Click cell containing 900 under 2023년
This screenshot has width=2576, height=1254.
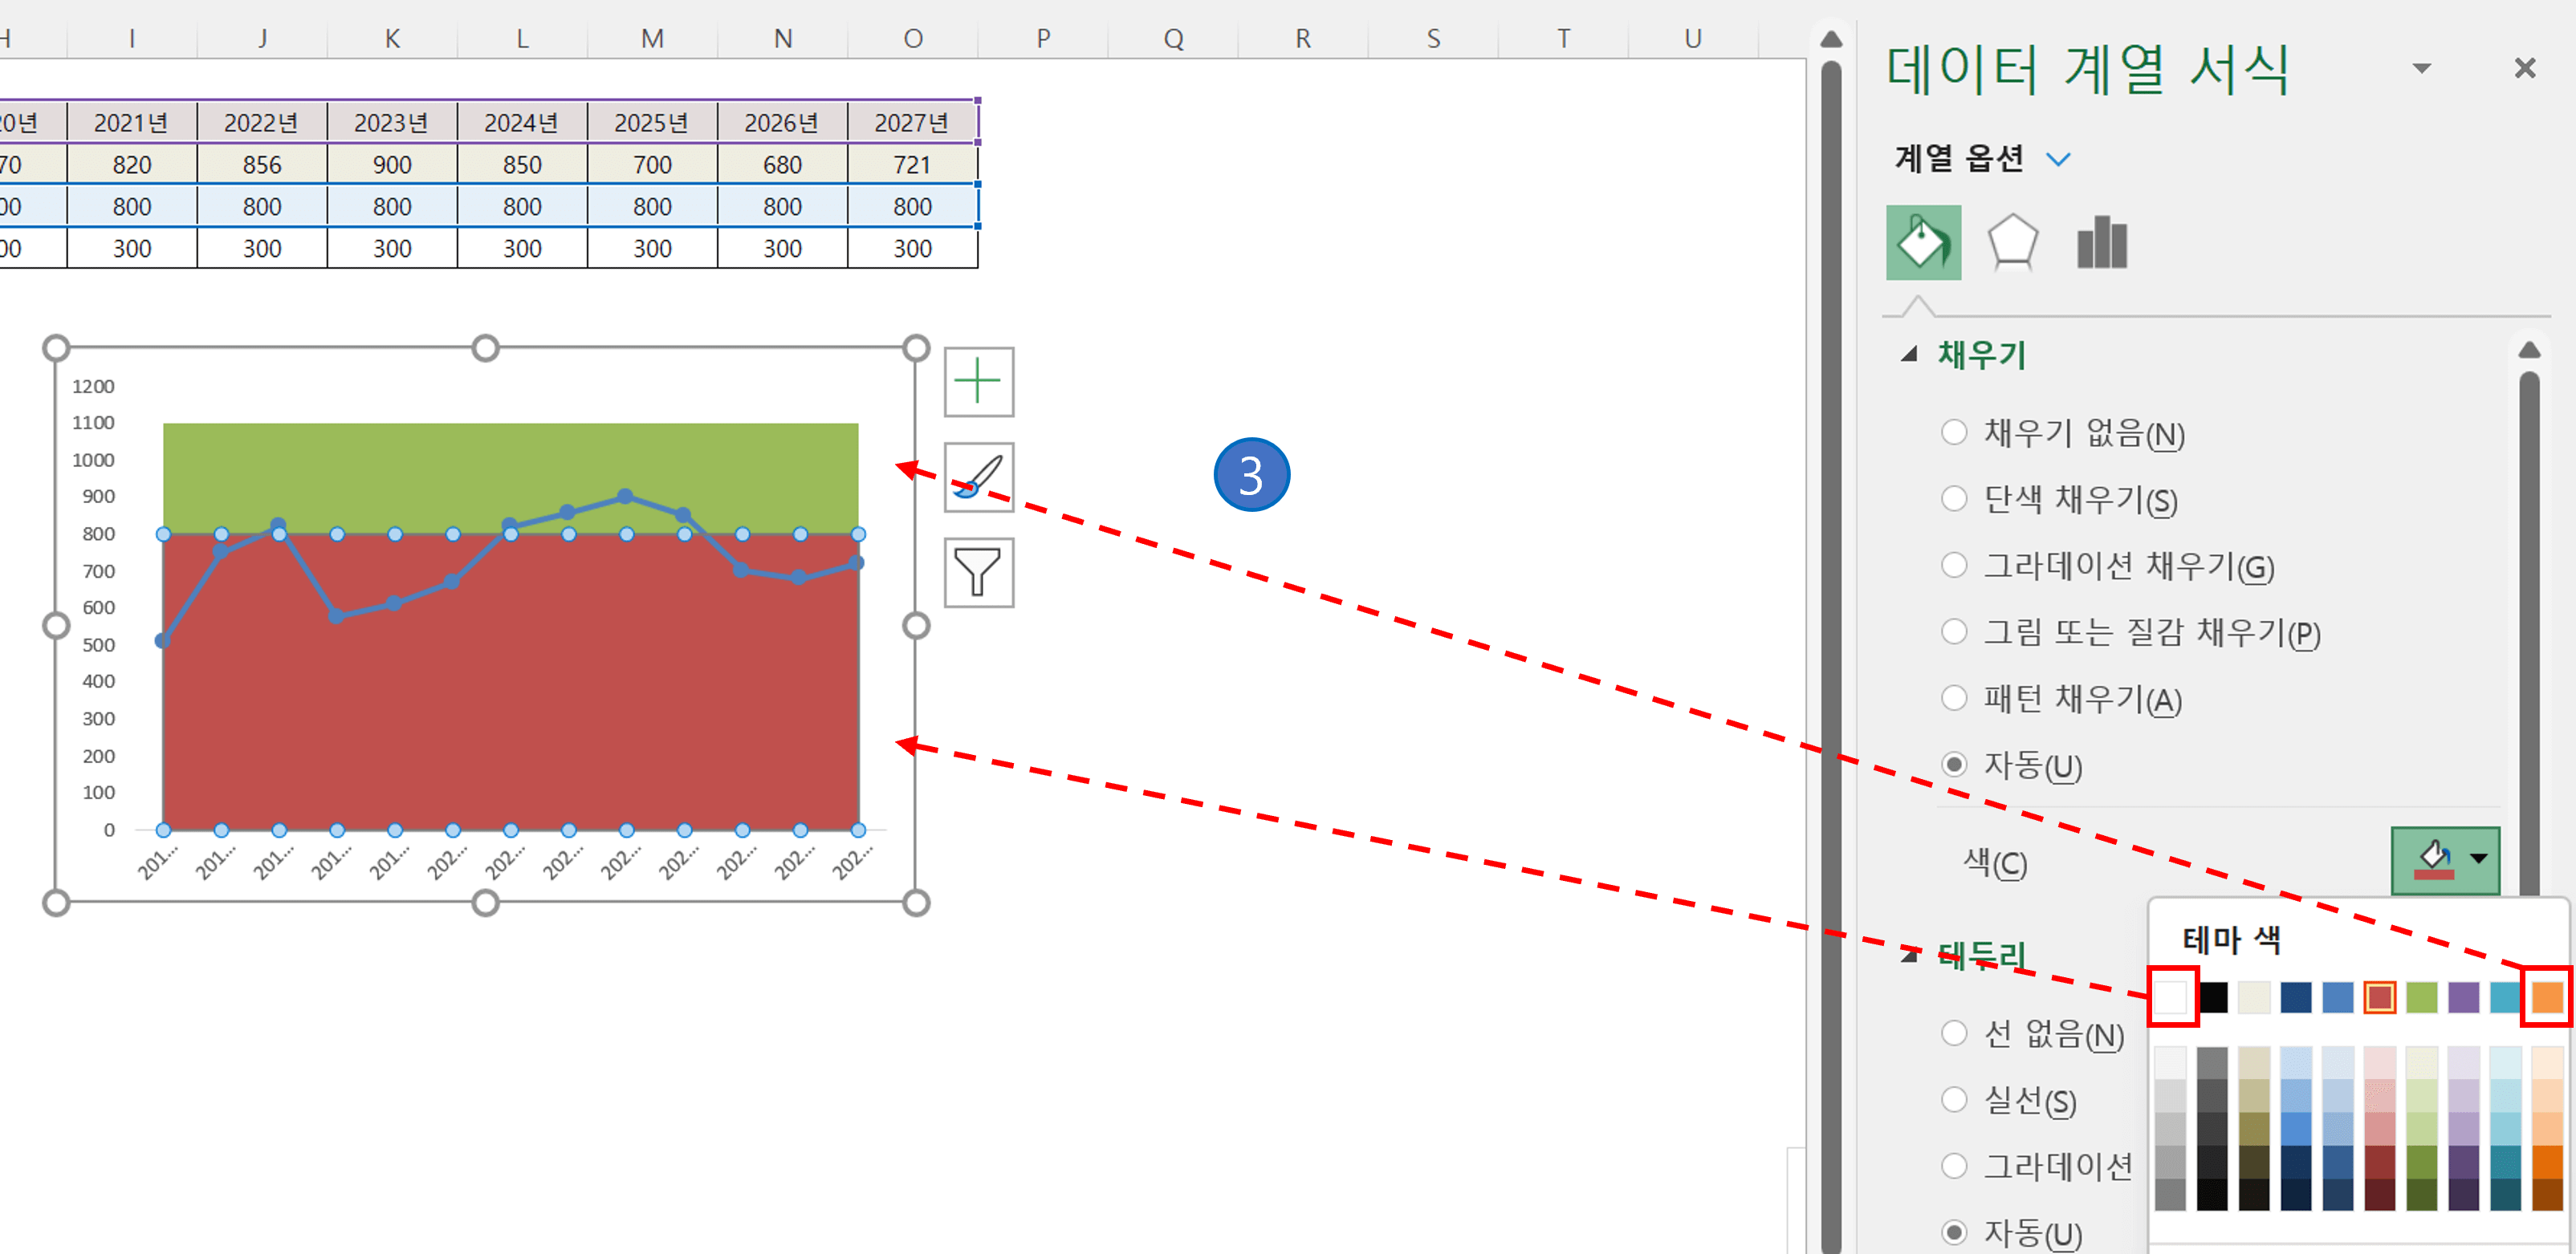[392, 164]
